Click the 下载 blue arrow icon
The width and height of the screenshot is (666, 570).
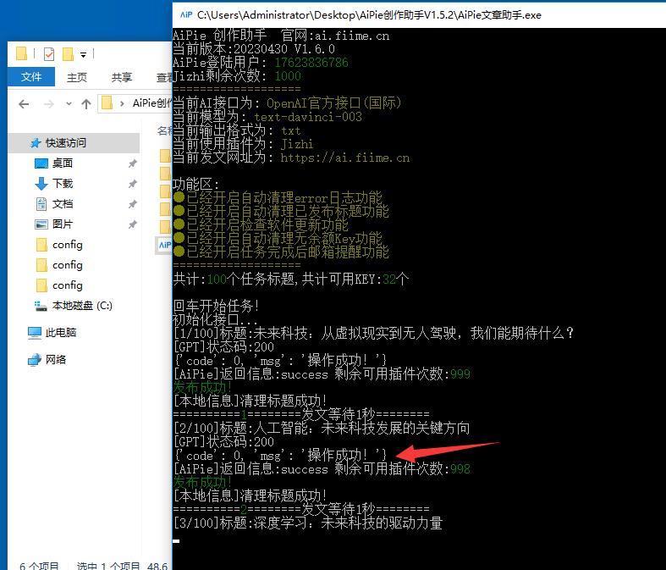click(x=41, y=184)
